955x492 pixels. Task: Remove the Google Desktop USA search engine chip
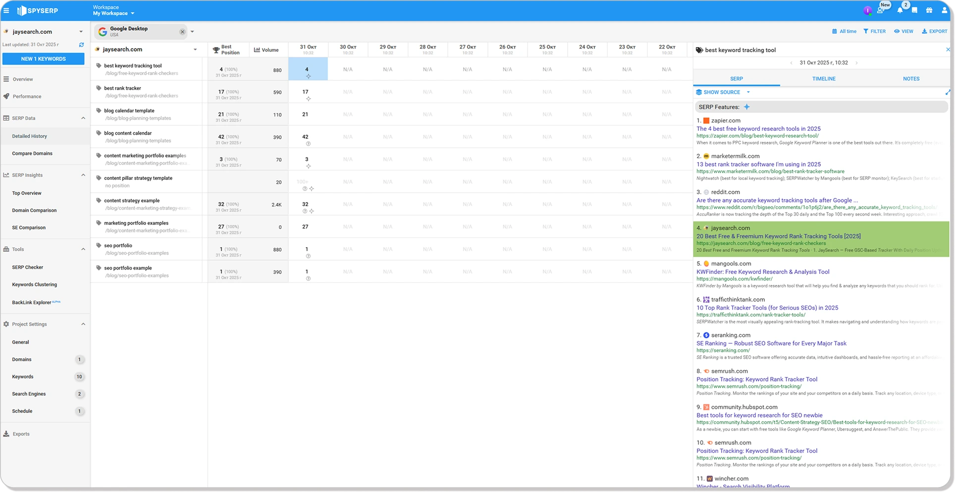182,32
